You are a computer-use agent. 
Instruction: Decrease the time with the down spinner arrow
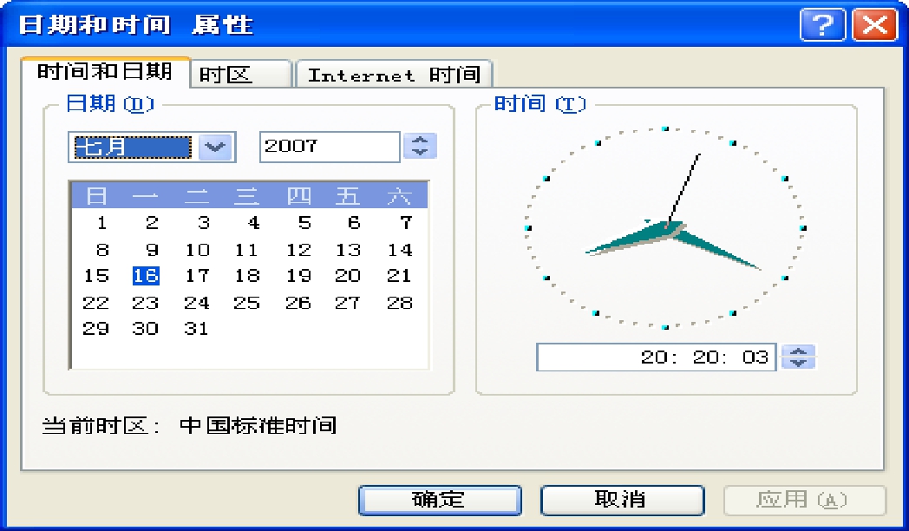[798, 363]
